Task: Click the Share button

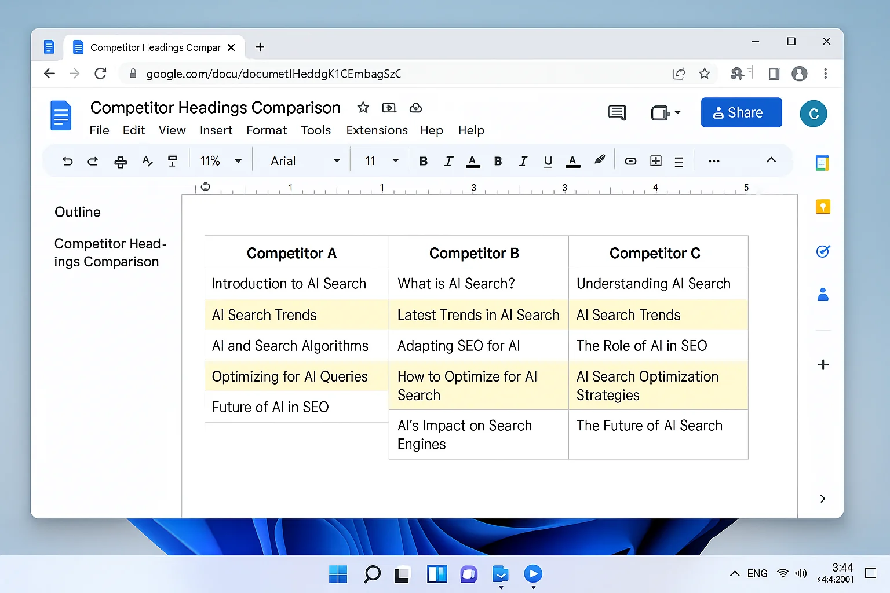Action: (741, 112)
